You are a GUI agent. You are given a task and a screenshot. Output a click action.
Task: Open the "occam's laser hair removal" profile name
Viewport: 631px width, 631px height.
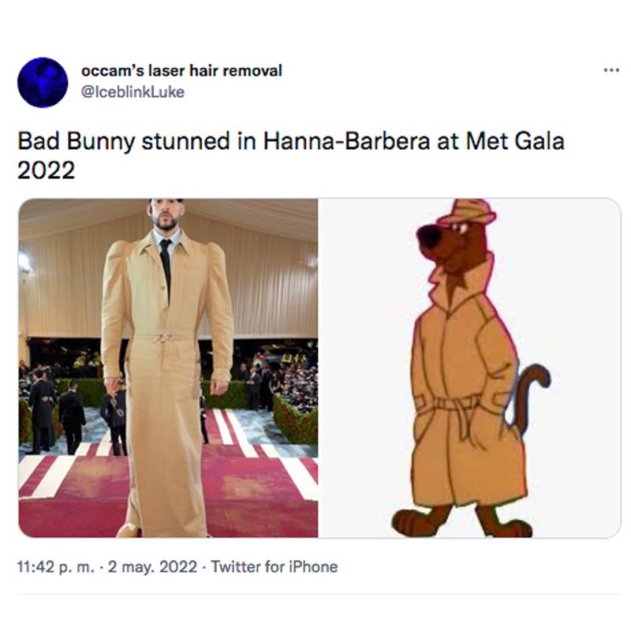(181, 71)
